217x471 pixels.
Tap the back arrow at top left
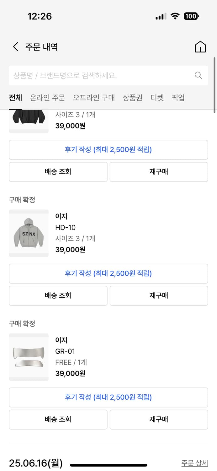(x=15, y=46)
